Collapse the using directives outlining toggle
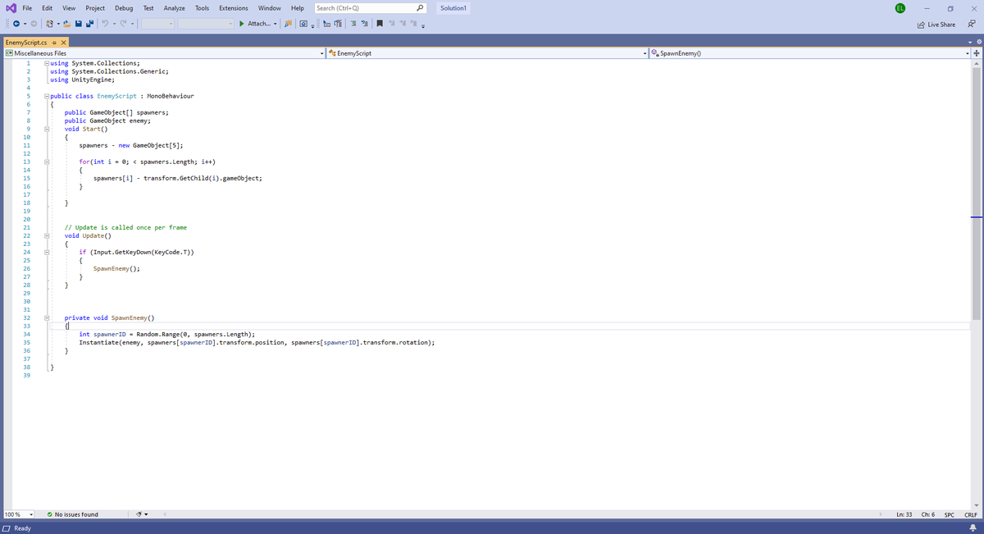This screenshot has width=984, height=534. pyautogui.click(x=48, y=62)
